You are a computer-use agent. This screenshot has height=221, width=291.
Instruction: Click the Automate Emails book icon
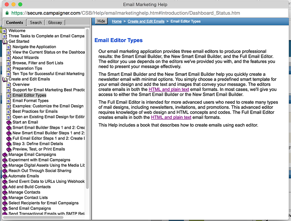coord(5,176)
